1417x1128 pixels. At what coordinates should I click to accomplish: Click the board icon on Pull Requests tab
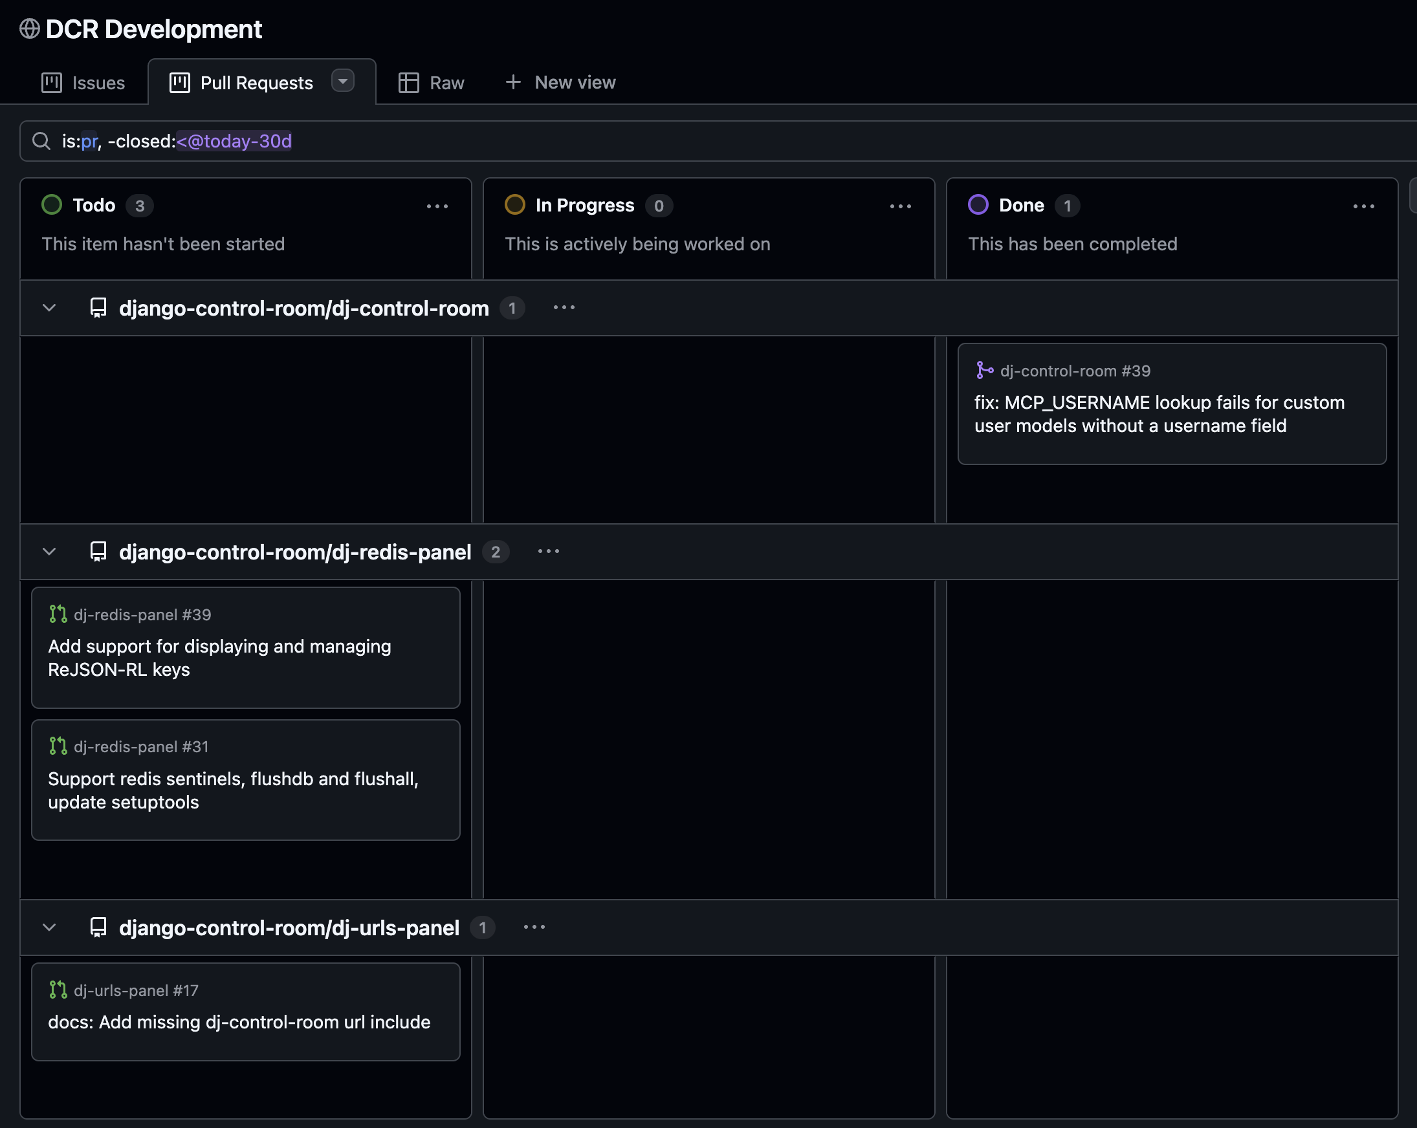(180, 83)
